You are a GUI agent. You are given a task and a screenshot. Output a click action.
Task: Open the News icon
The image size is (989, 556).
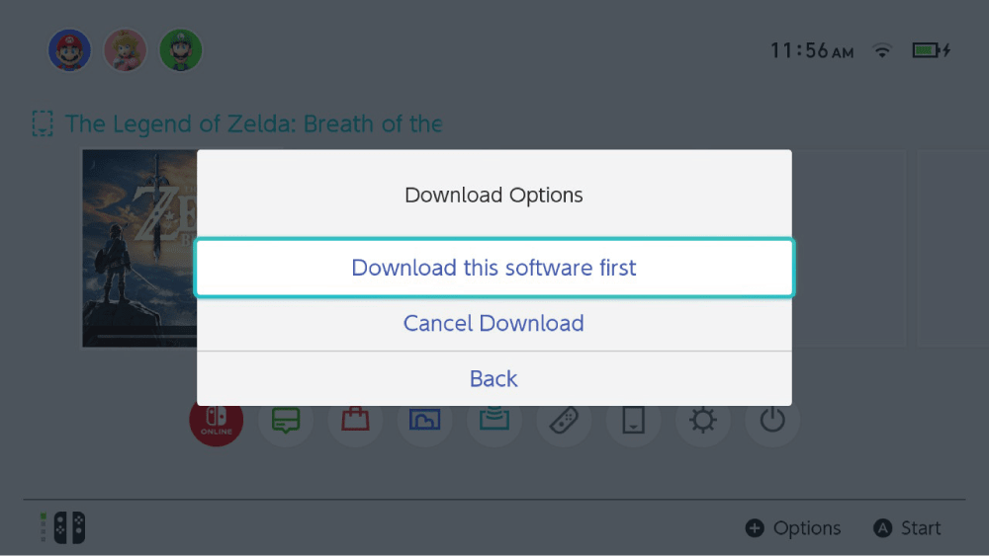pos(286,421)
